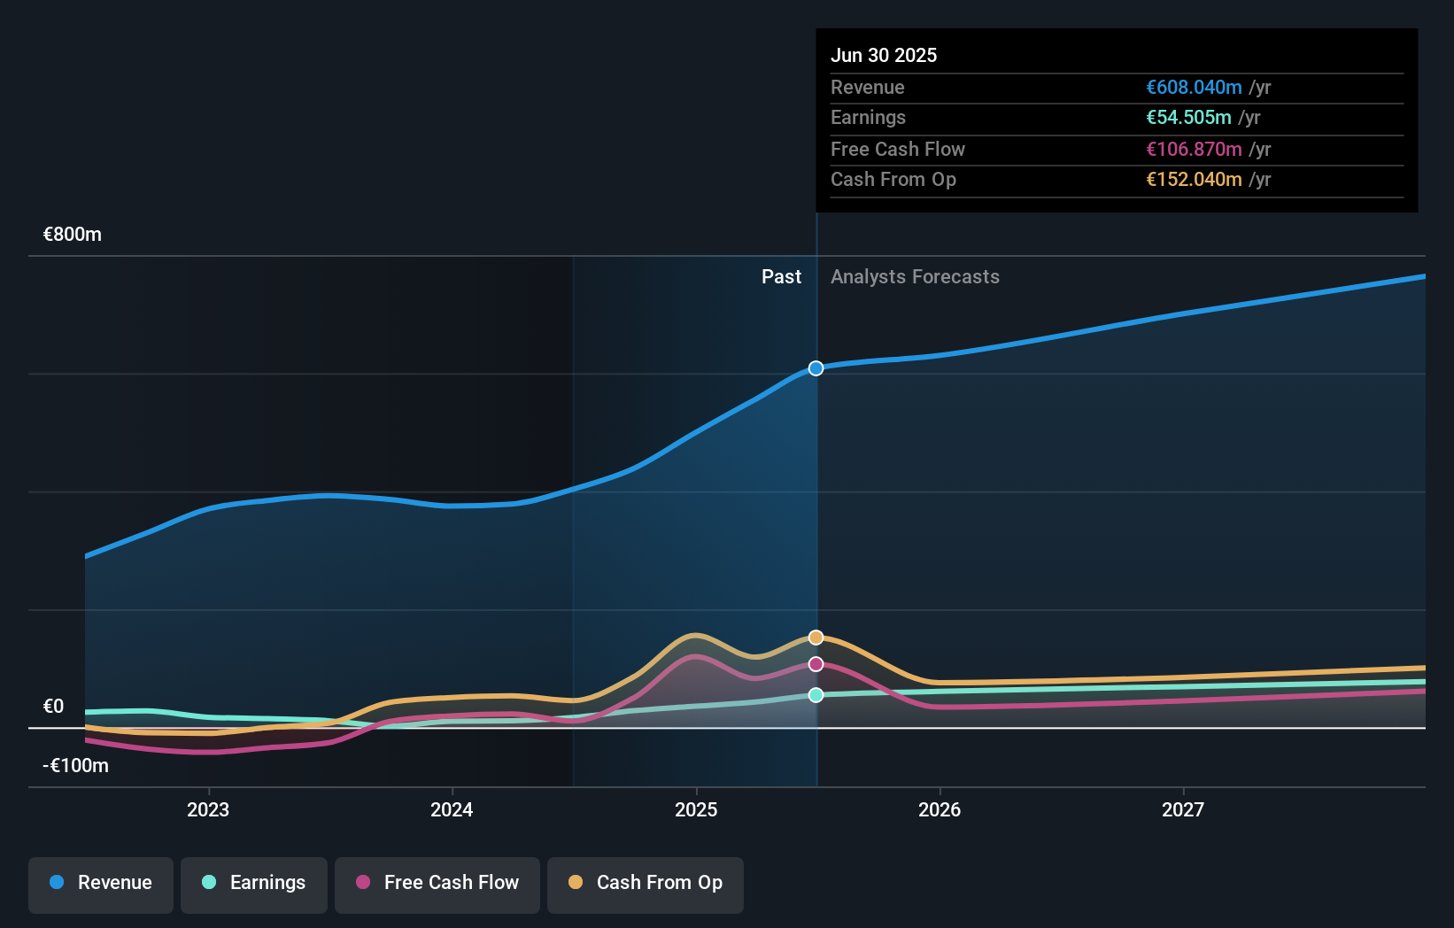Click the forecast divider line slider
Screen dimensions: 1454x928
(x=816, y=496)
